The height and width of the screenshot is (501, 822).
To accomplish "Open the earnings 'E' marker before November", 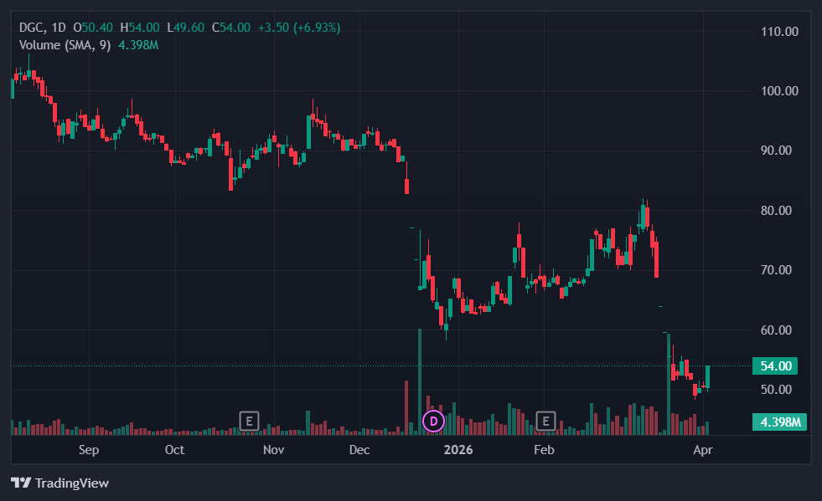I will 249,421.
